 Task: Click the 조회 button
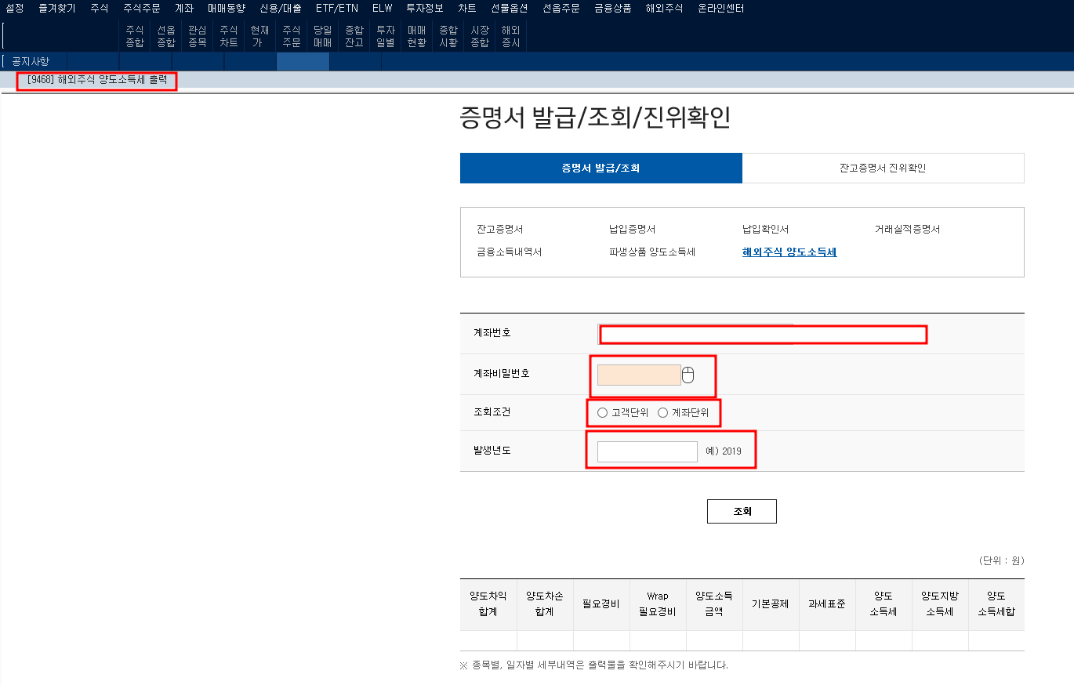[742, 511]
